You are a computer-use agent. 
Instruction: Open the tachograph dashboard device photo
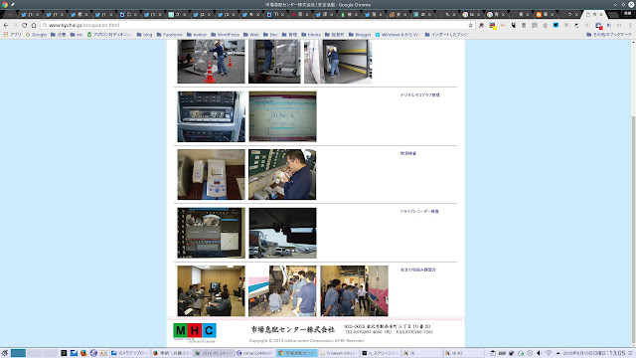[211, 116]
